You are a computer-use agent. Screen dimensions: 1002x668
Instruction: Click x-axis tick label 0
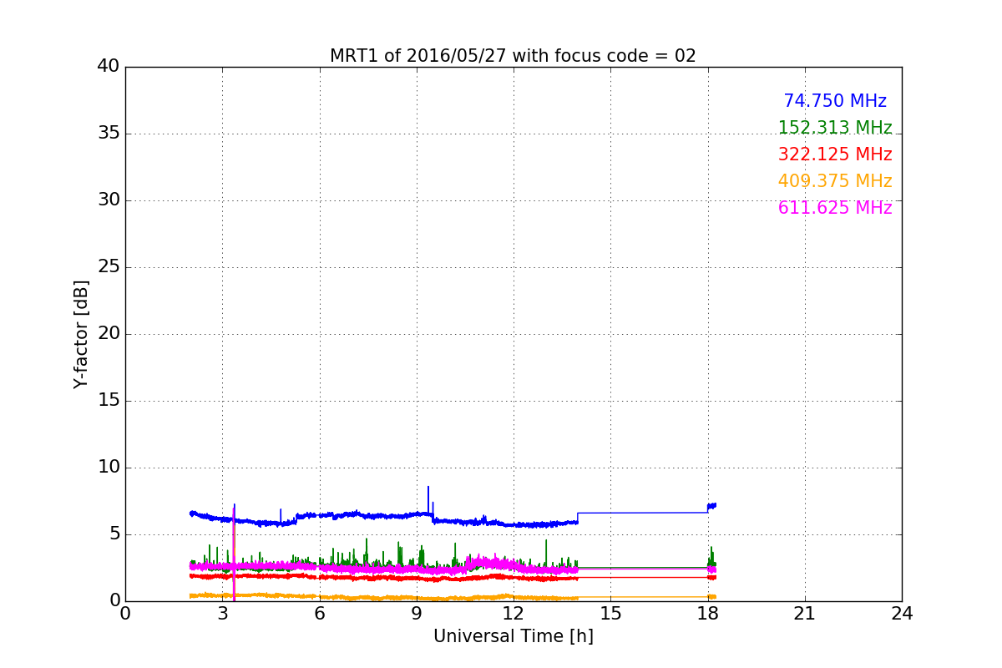point(125,614)
